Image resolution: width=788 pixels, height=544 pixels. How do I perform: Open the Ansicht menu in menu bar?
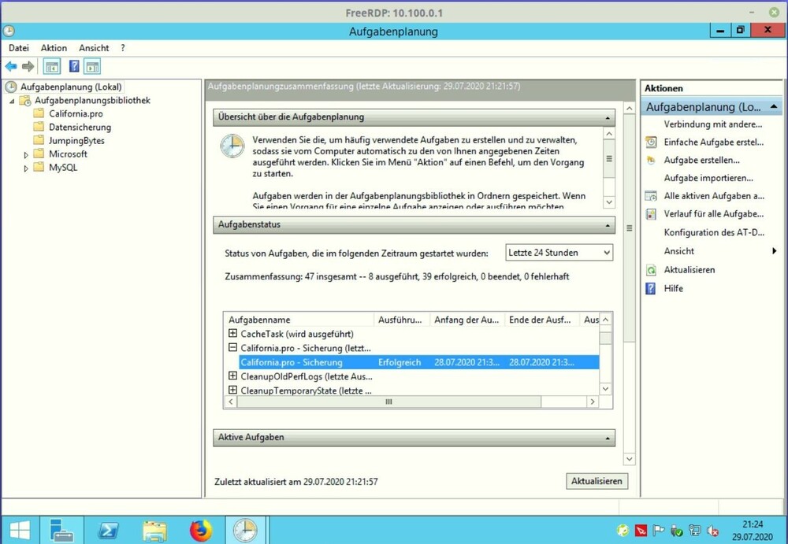tap(94, 48)
